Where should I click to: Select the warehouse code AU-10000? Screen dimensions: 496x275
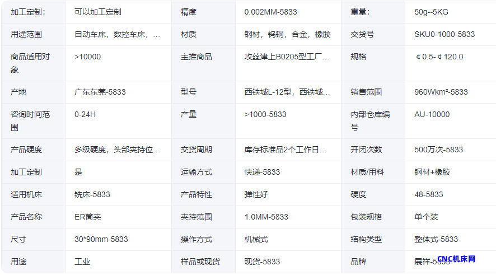pyautogui.click(x=432, y=114)
